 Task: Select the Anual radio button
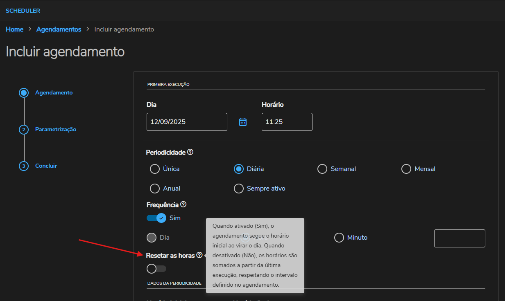coord(155,189)
